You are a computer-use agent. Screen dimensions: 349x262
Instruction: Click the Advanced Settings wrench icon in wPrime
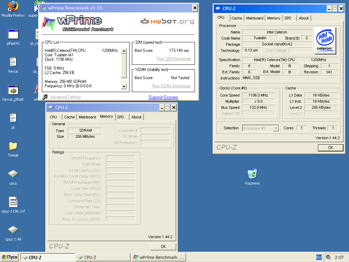[x=45, y=97]
